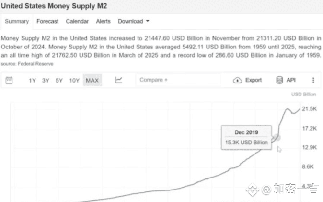323x202 pixels.
Task: Click the API button label
Action: [x=291, y=80]
